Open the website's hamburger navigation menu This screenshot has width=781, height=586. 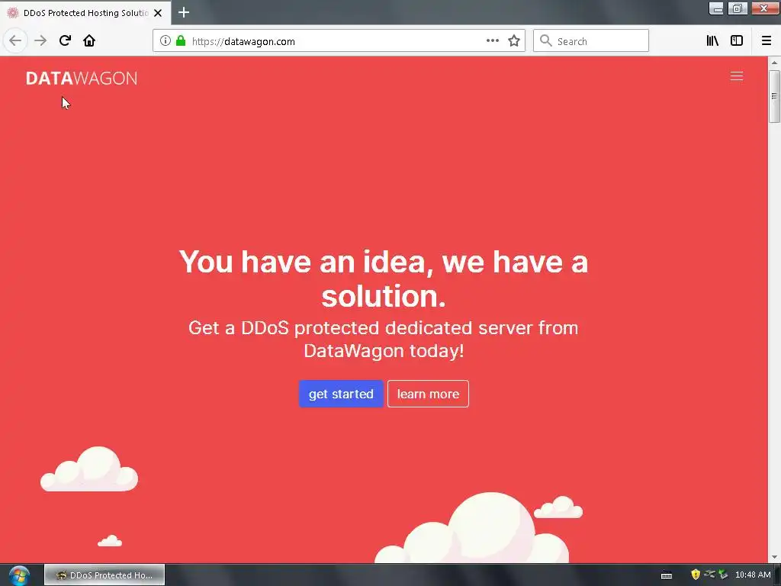coord(737,76)
